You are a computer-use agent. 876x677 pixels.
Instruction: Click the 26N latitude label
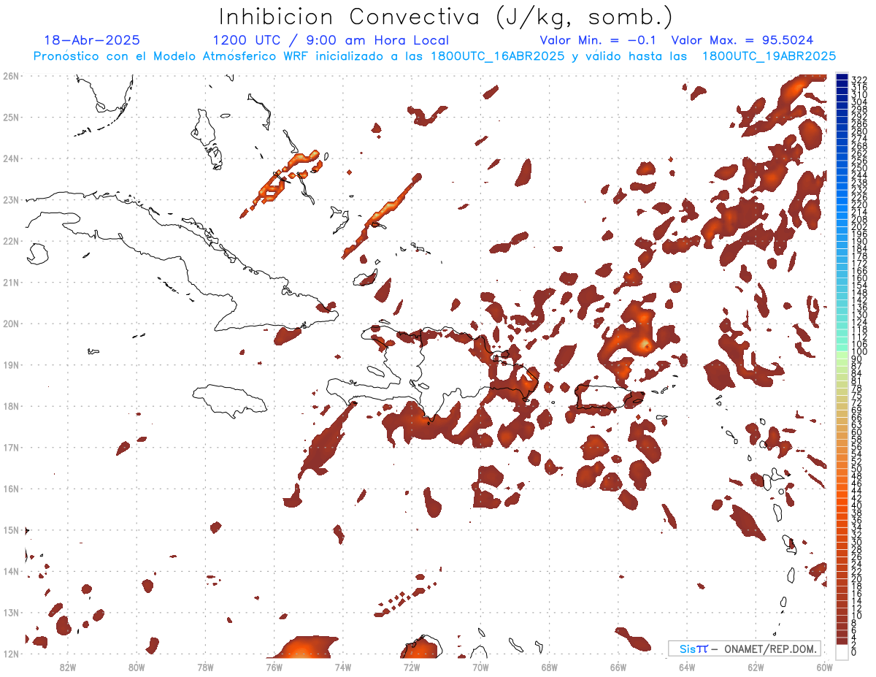10,76
